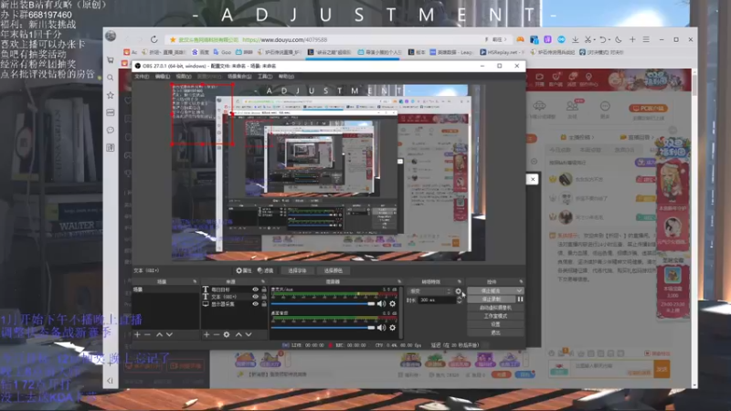Move scene down in OBS Scenes panel
This screenshot has height=411, width=731.
coord(169,334)
